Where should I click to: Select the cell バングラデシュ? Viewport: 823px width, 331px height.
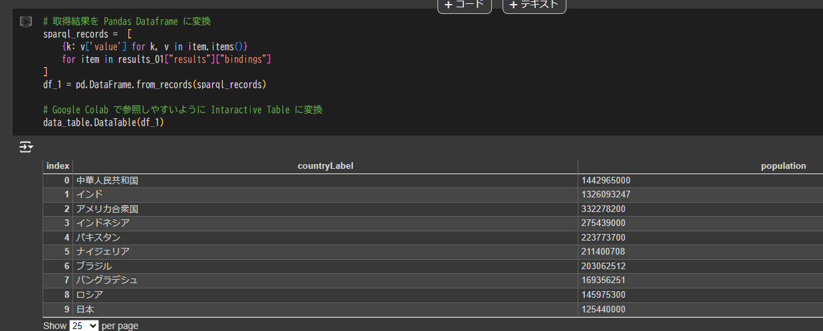[x=325, y=280]
